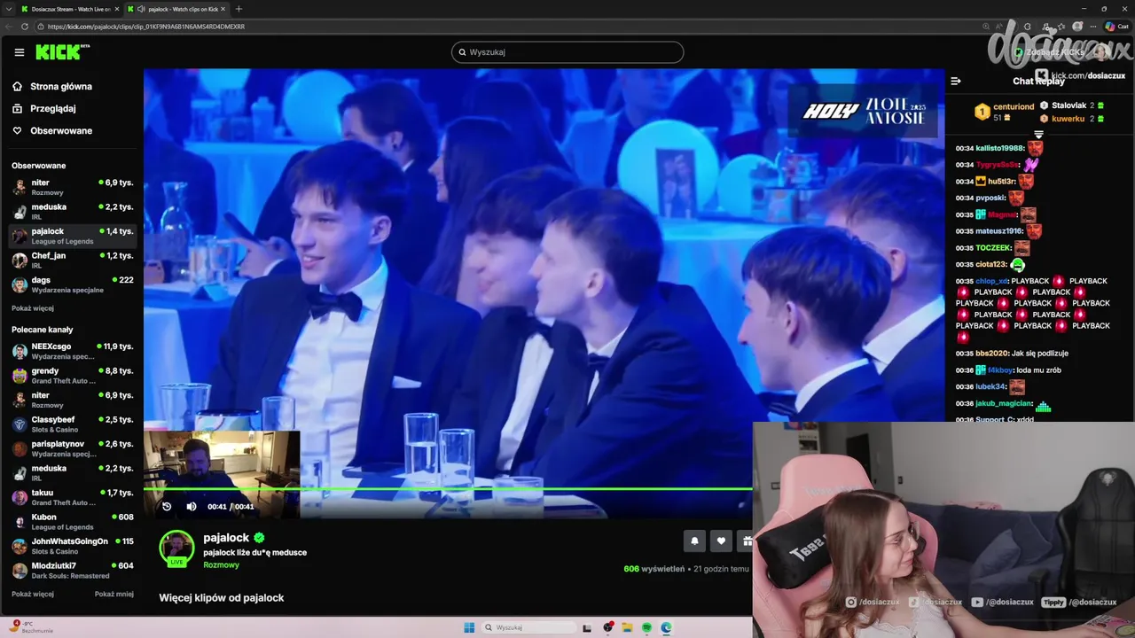The height and width of the screenshot is (638, 1135).
Task: Click the browser address bar URL
Action: (146, 27)
